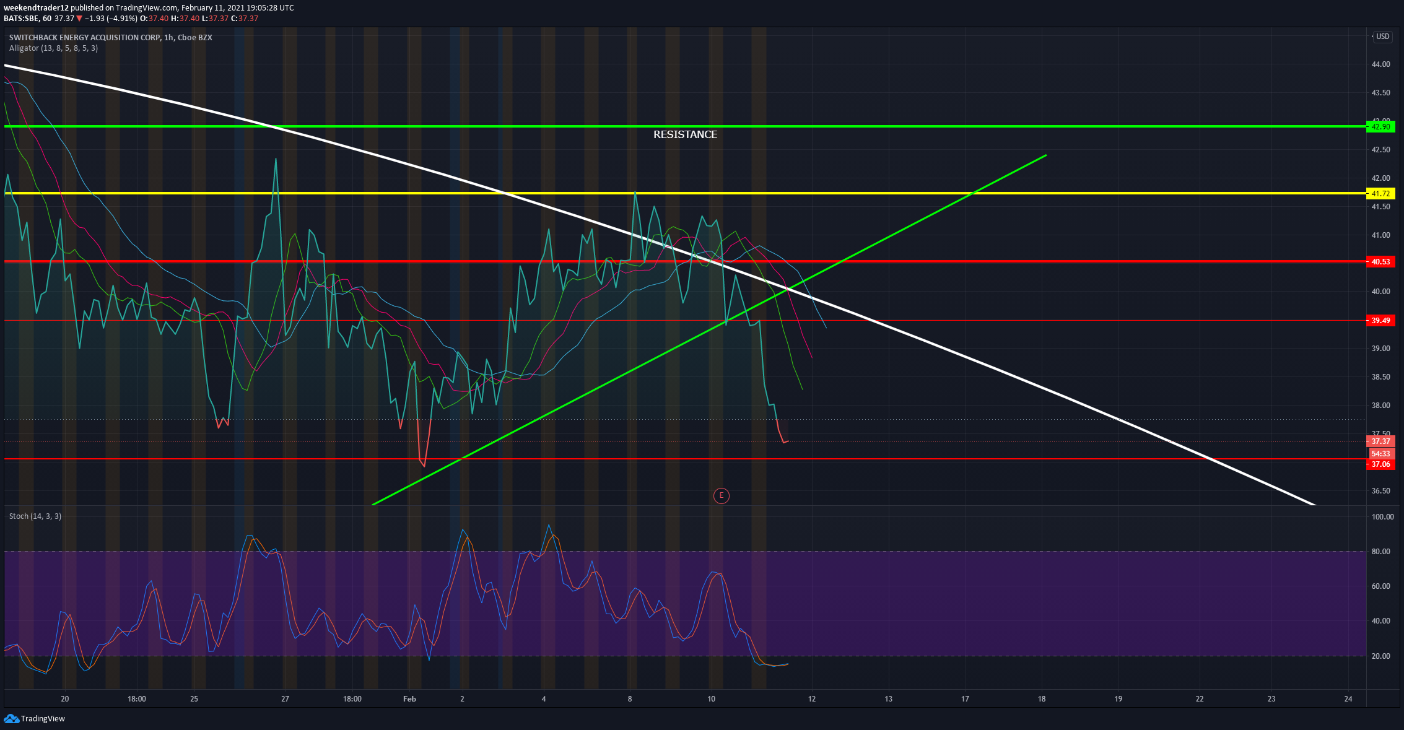Click the 20.00 stochastic axis value

click(x=1380, y=656)
